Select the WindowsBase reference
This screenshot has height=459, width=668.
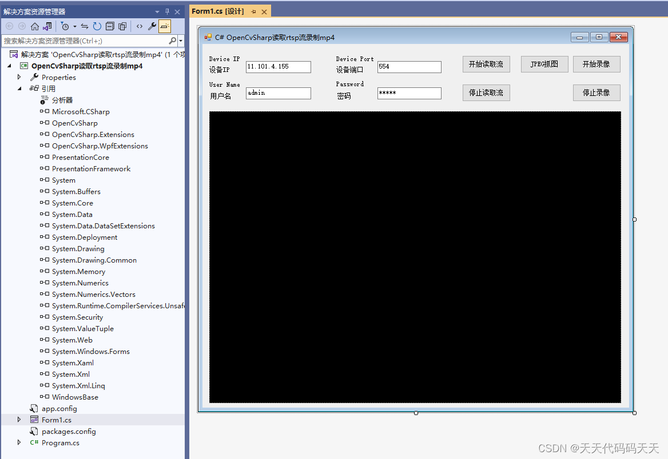pos(75,397)
